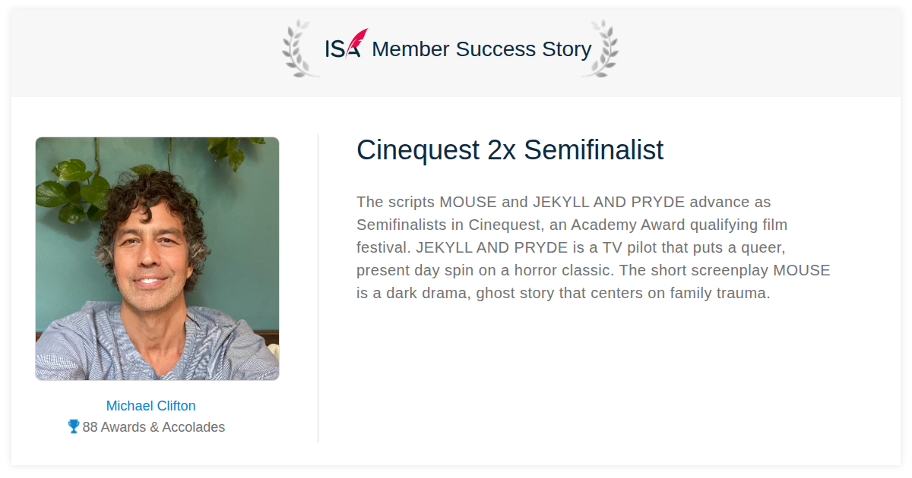Click the success story description paragraph

[x=594, y=247]
